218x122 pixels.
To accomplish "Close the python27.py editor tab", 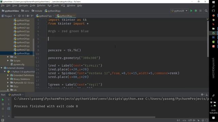I will point(53,16).
